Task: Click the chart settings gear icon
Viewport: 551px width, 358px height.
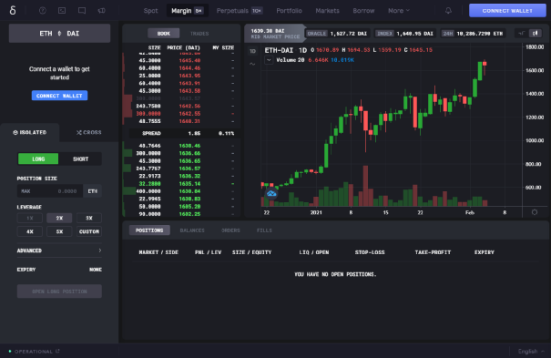Action: pos(535,212)
